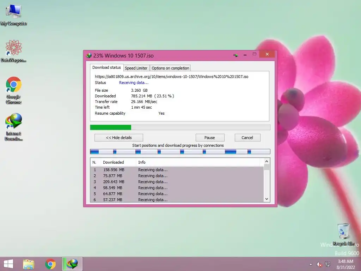Click the N. column header
361x271 pixels.
(x=95, y=162)
